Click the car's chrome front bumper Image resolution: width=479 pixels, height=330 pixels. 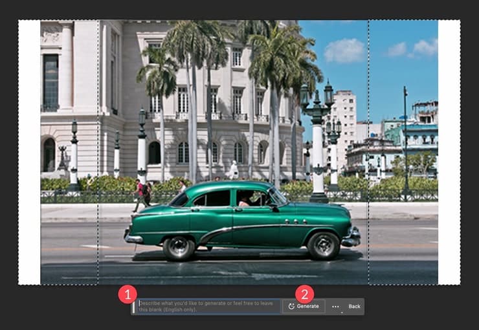pyautogui.click(x=351, y=237)
